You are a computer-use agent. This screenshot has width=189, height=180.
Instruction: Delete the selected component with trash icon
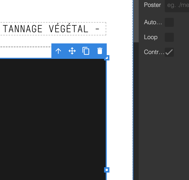click(100, 51)
